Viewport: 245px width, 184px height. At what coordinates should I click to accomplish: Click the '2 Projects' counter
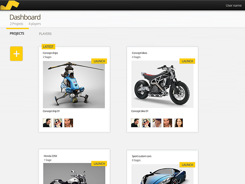(17, 24)
